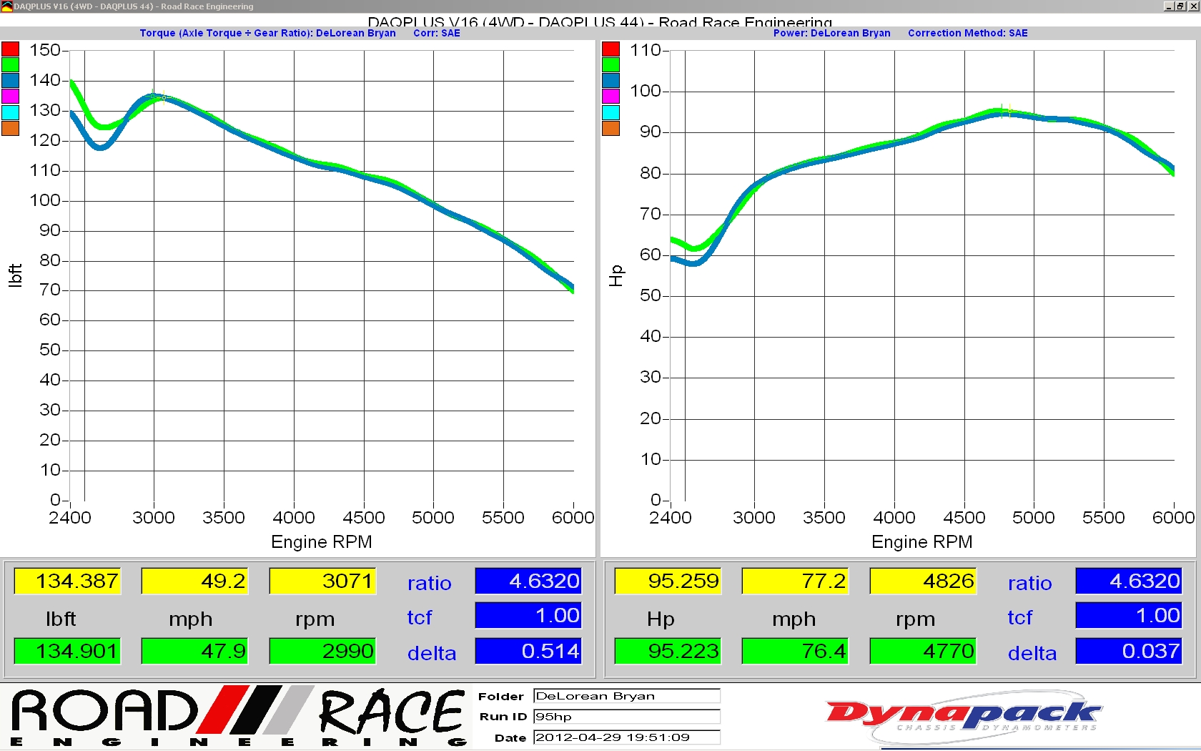Image resolution: width=1201 pixels, height=751 pixels.
Task: Click the Power: DeLorean Bryan label
Action: 832,33
